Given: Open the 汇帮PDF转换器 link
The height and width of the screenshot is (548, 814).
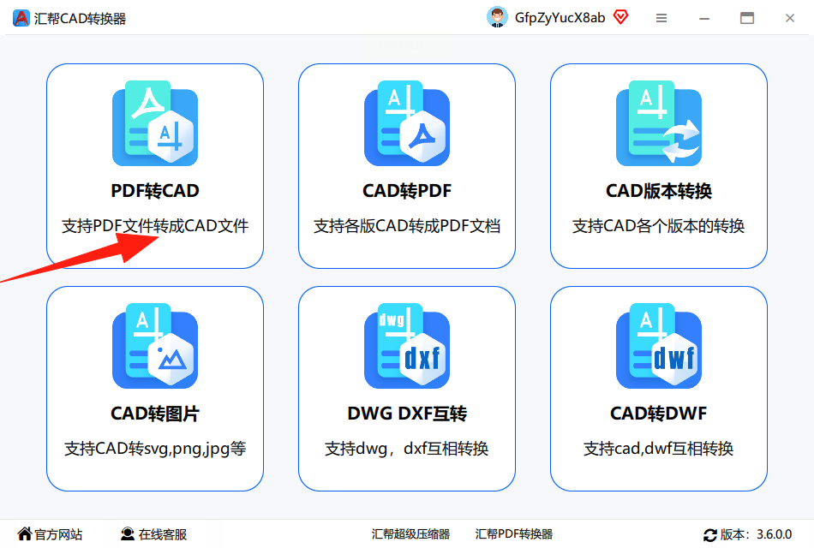Looking at the screenshot, I should tap(514, 534).
